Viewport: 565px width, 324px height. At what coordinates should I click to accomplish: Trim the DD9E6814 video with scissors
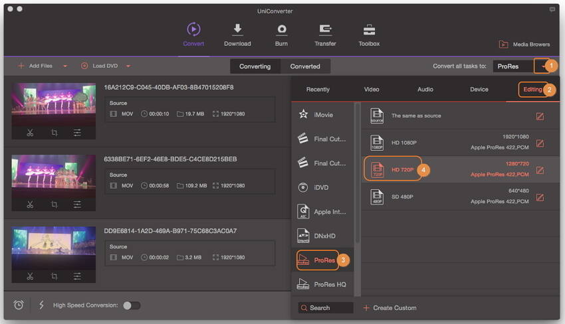click(x=30, y=276)
